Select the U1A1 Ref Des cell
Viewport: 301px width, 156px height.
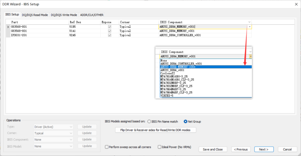pos(84,31)
